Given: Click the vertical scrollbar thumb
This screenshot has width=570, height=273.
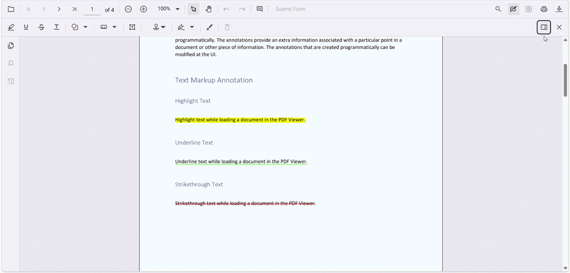Looking at the screenshot, I should (x=566, y=80).
